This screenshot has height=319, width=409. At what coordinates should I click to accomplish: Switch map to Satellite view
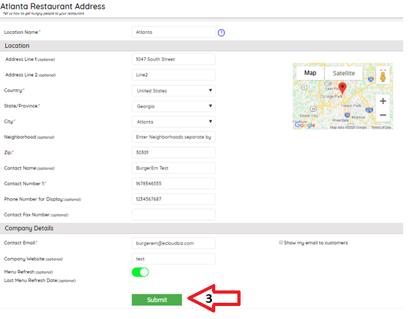coord(344,73)
